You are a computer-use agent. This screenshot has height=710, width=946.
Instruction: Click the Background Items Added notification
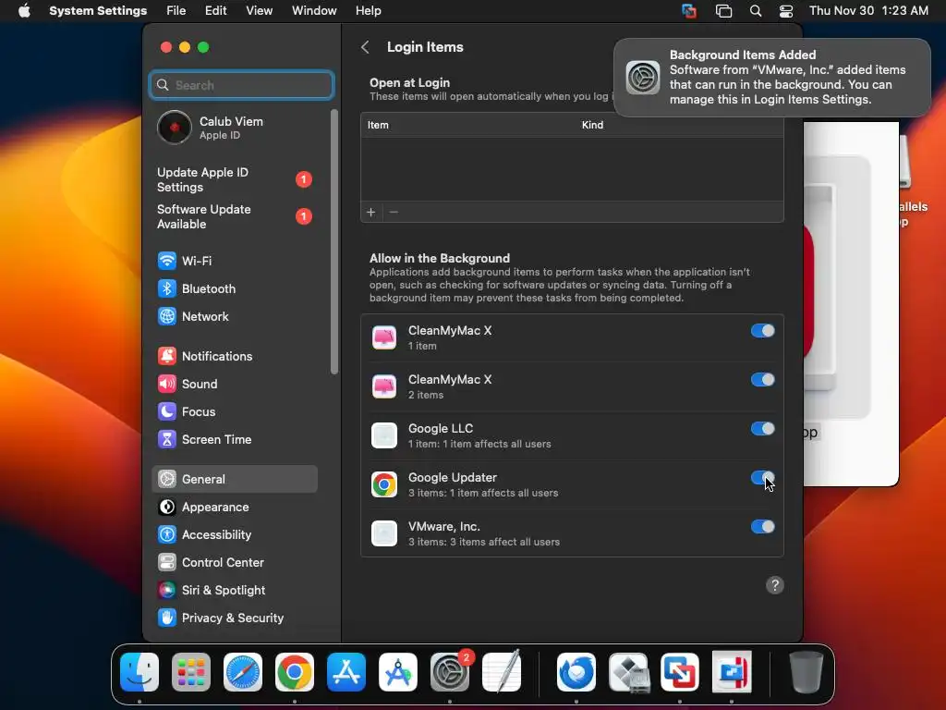point(772,78)
